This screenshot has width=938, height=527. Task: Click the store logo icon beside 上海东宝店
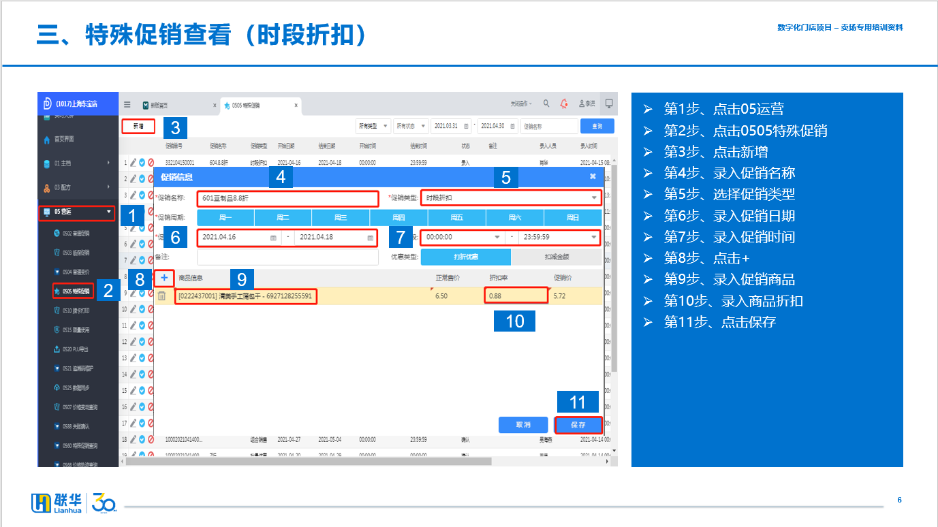coord(47,103)
